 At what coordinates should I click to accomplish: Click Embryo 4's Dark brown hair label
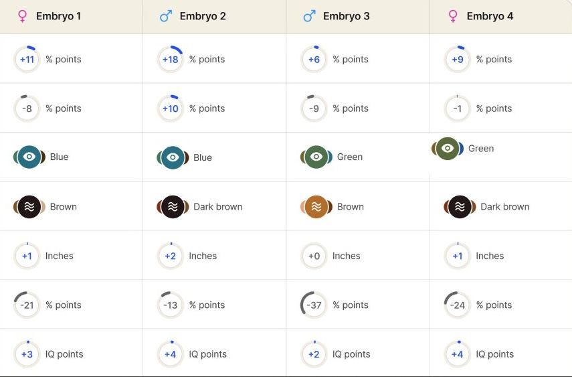(x=504, y=207)
